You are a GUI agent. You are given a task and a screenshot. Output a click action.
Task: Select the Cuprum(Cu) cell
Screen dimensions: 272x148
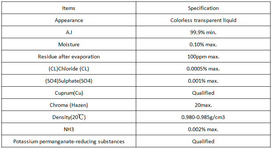tap(69, 93)
